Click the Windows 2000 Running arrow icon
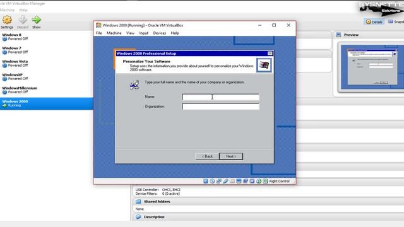This screenshot has height=227, width=404. pyautogui.click(x=4, y=105)
